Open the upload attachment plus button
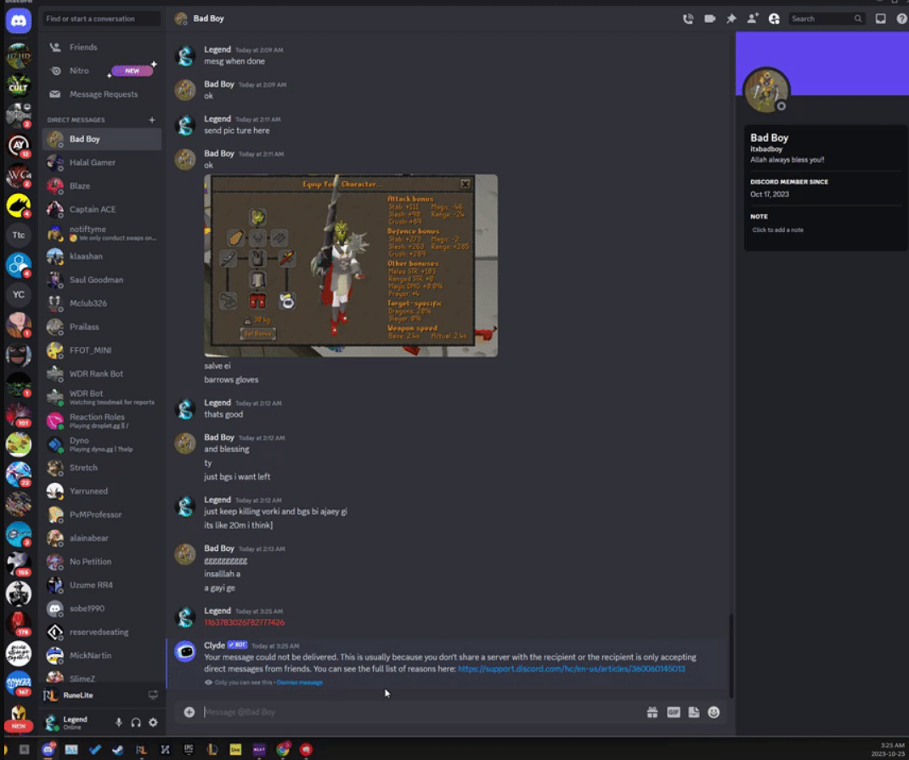The width and height of the screenshot is (909, 760). coord(189,712)
